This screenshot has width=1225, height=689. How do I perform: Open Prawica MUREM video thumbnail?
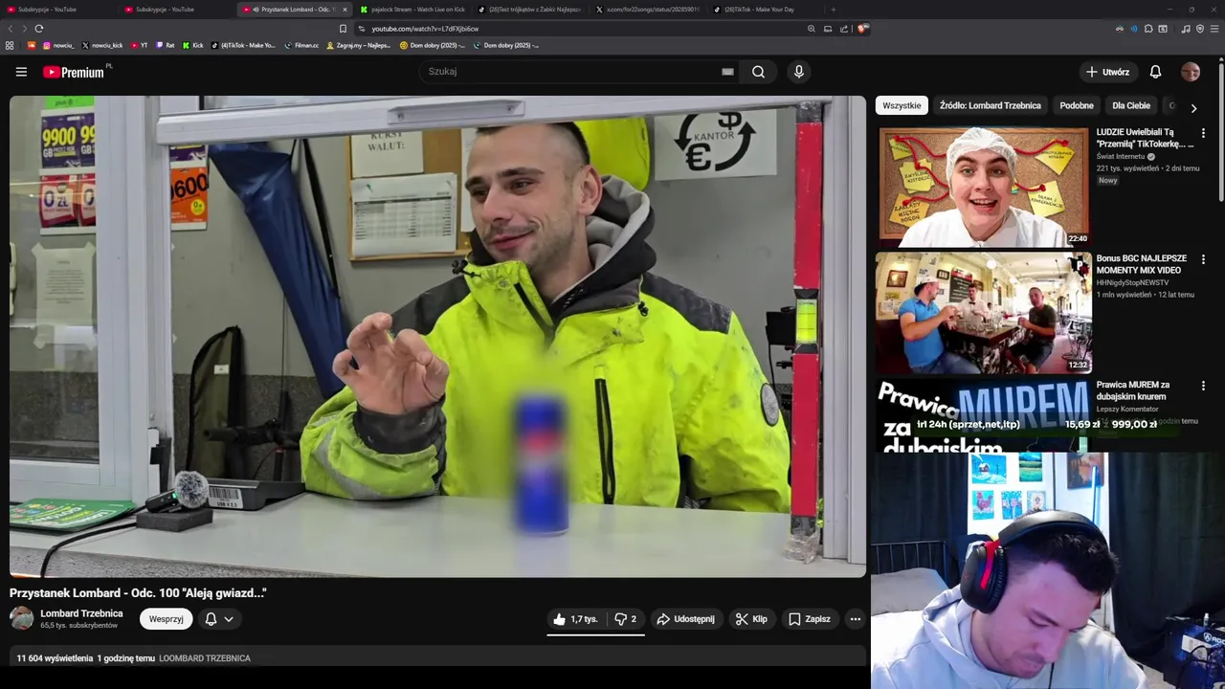coord(984,416)
